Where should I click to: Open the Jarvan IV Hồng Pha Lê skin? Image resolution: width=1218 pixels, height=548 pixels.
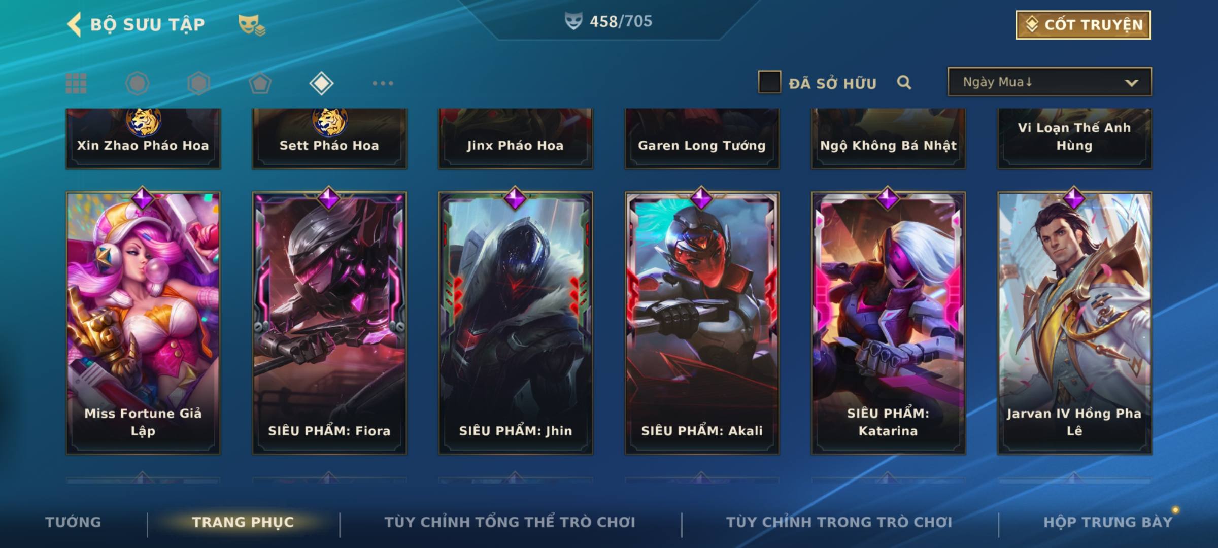1074,323
